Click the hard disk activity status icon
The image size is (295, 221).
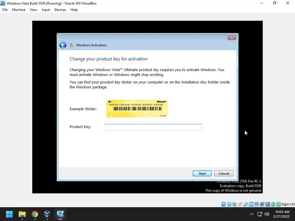pos(223,204)
